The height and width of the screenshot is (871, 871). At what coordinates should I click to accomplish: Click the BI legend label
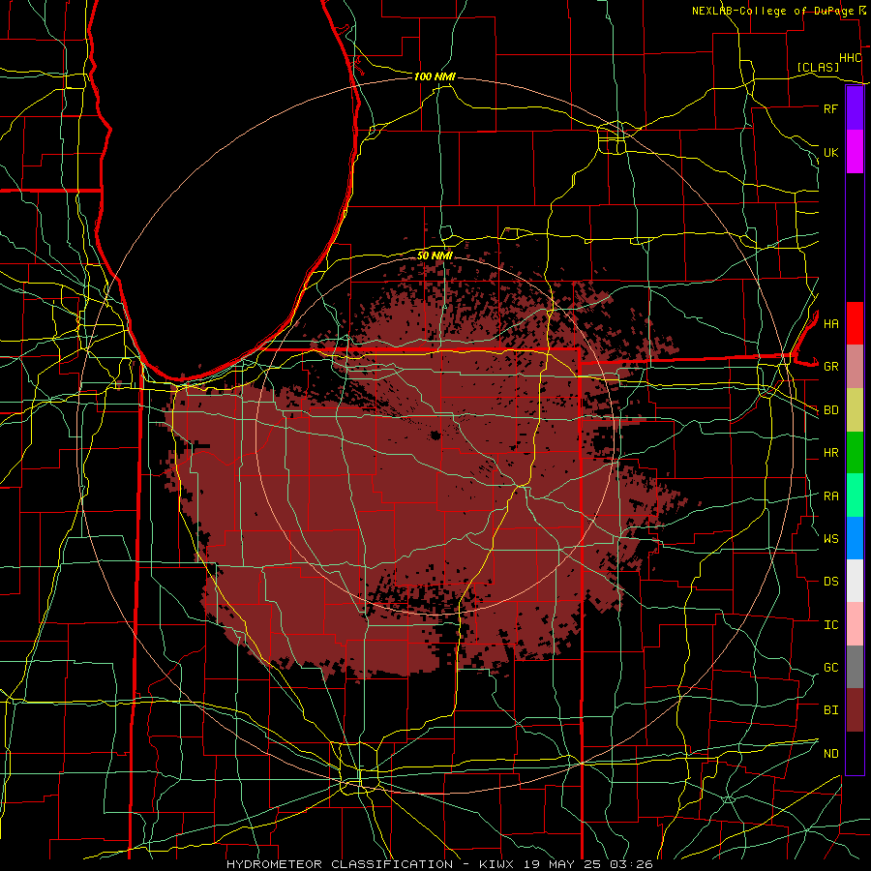[830, 710]
